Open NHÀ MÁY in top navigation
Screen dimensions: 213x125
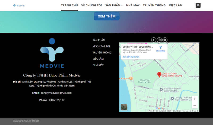coord(133,5)
